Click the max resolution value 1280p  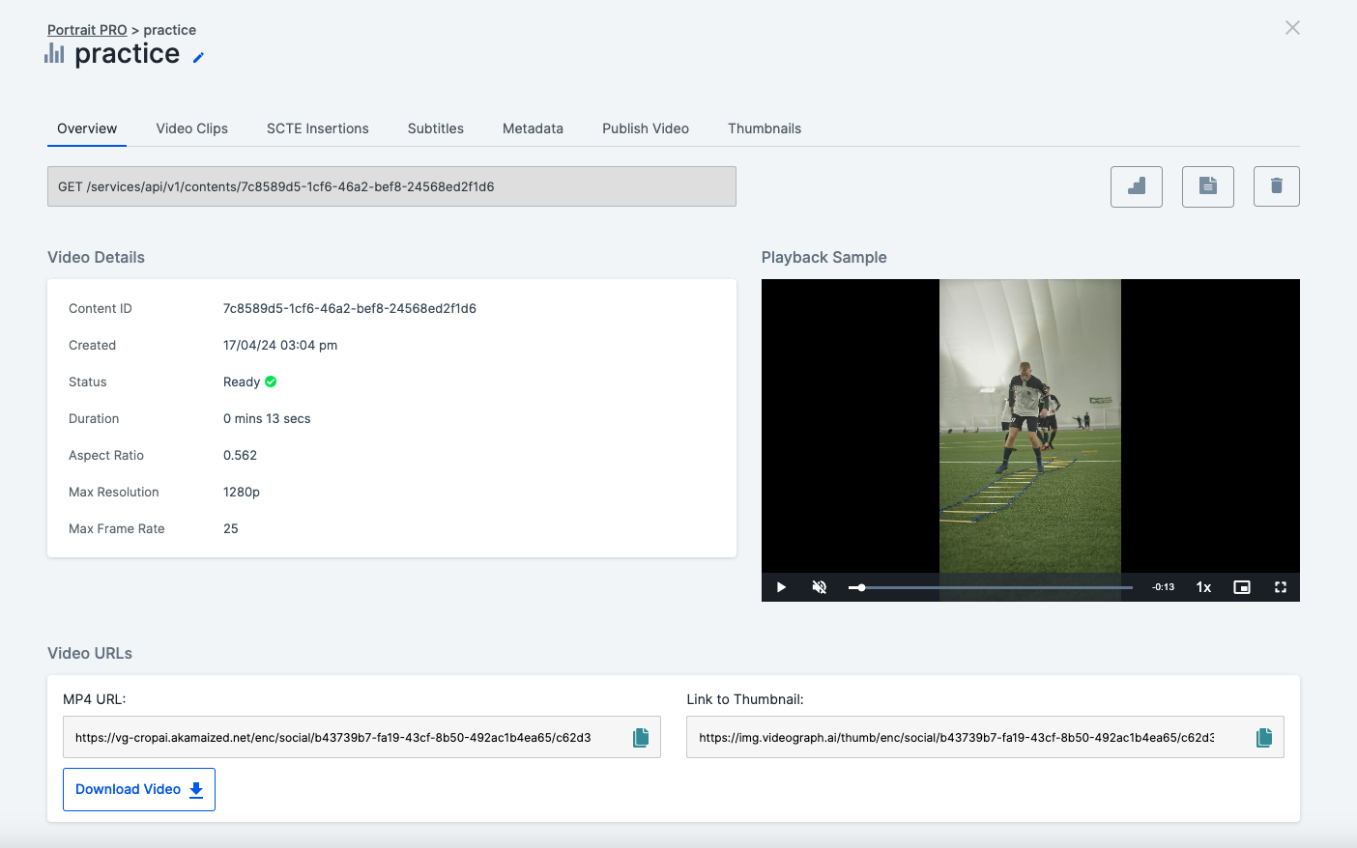coord(242,492)
